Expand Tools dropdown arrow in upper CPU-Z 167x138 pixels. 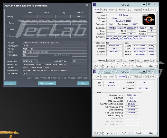131,66
